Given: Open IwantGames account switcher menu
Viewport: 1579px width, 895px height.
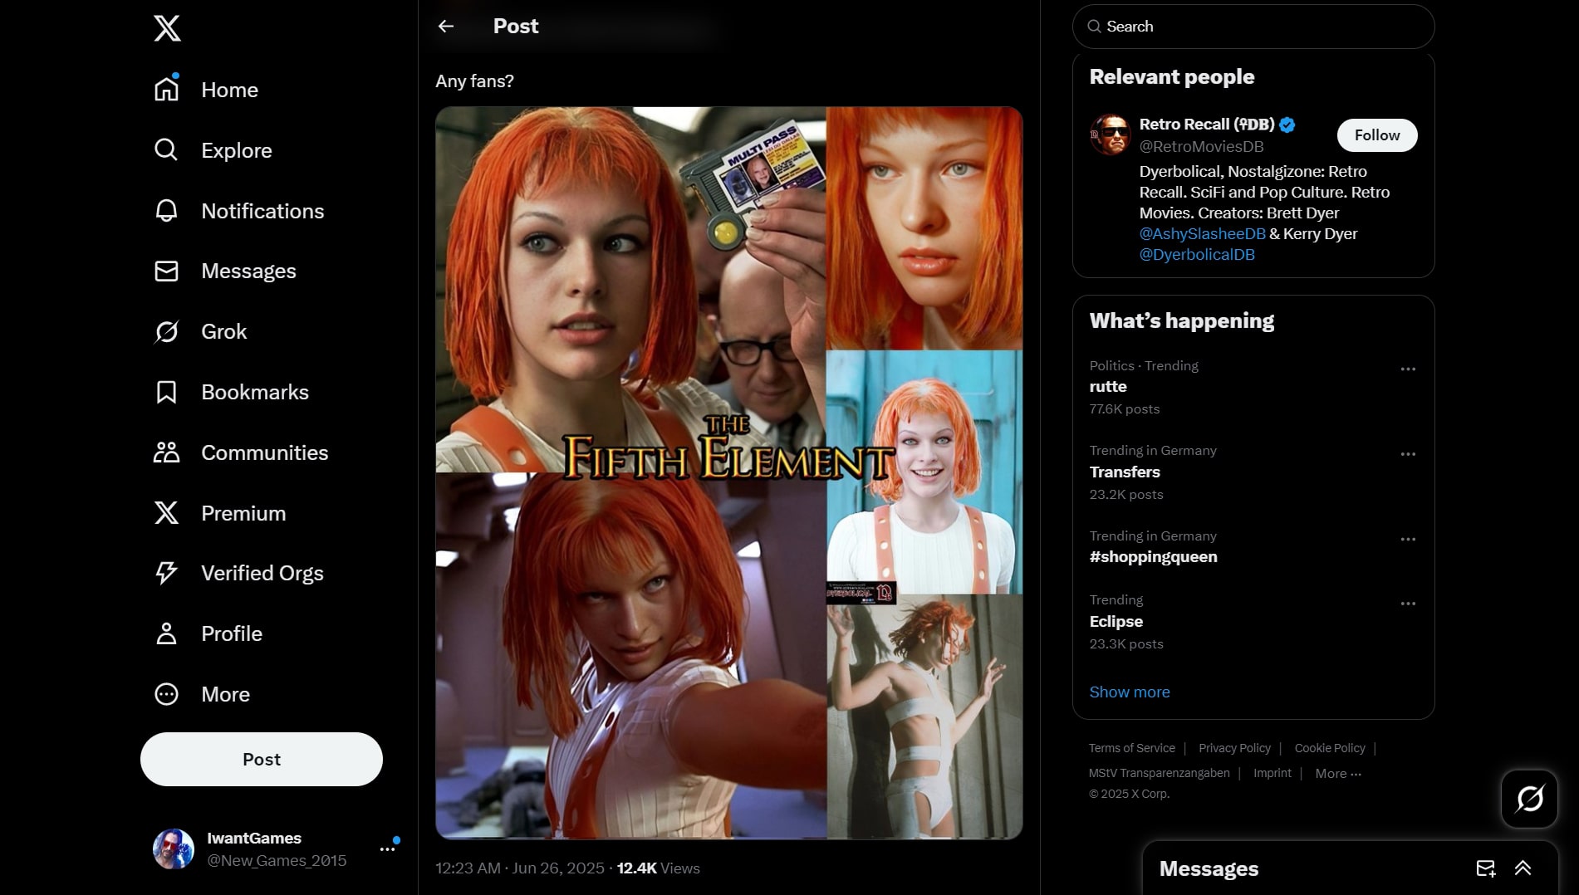Looking at the screenshot, I should point(388,849).
